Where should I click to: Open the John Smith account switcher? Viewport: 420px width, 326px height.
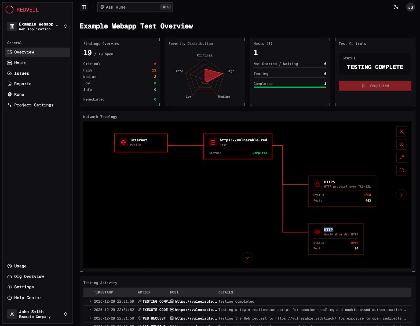tap(65, 314)
